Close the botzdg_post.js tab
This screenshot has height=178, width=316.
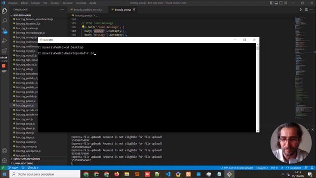click(x=134, y=10)
